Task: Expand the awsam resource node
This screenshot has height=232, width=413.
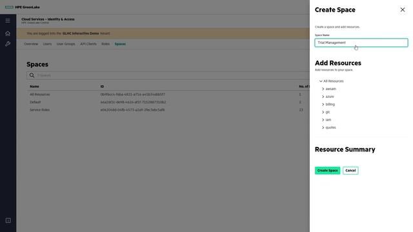Action: tap(323, 89)
